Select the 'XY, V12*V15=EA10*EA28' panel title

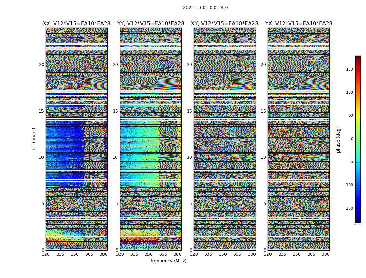tap(224, 24)
